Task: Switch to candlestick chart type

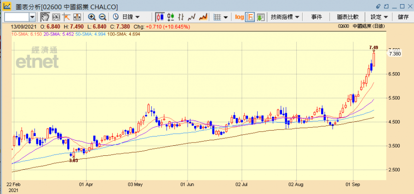Action: pyautogui.click(x=160, y=17)
